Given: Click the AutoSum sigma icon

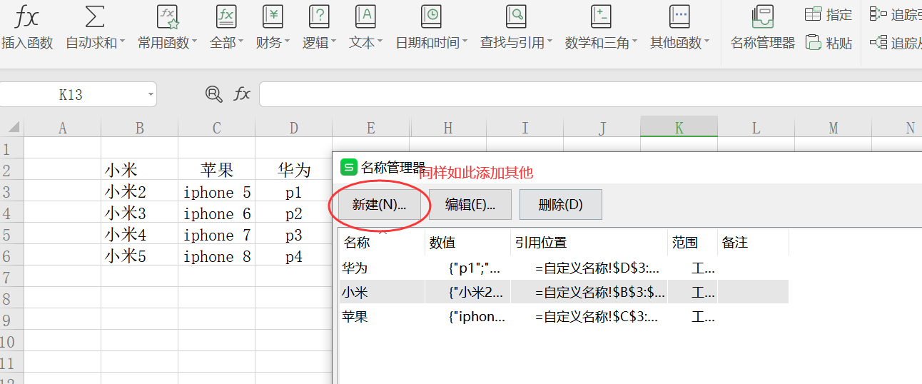Looking at the screenshot, I should pos(94,16).
